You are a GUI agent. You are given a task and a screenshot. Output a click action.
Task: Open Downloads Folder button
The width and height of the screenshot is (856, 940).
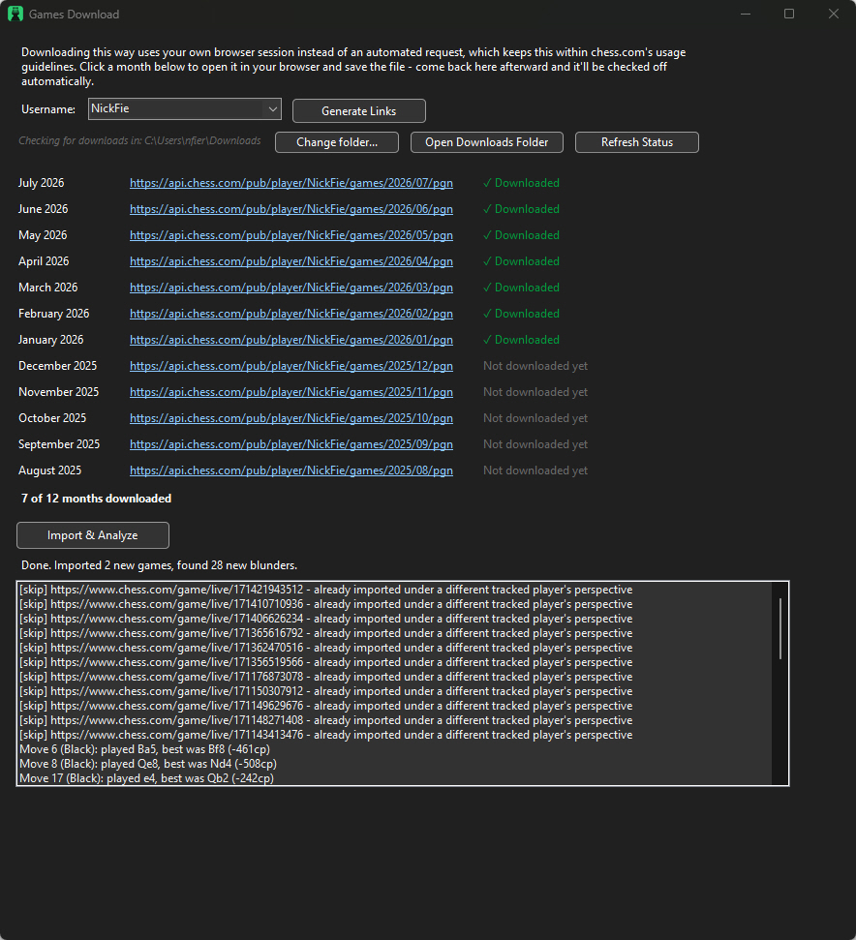pyautogui.click(x=487, y=142)
